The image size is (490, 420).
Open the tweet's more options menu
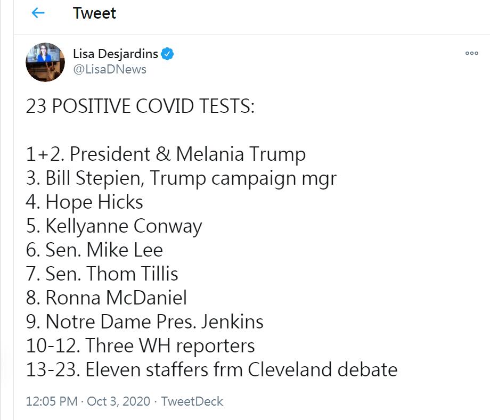[x=471, y=53]
